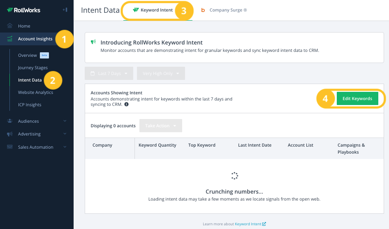The image size is (389, 229).
Task: Click the calendar icon in Last 7 Days
Action: [93, 73]
